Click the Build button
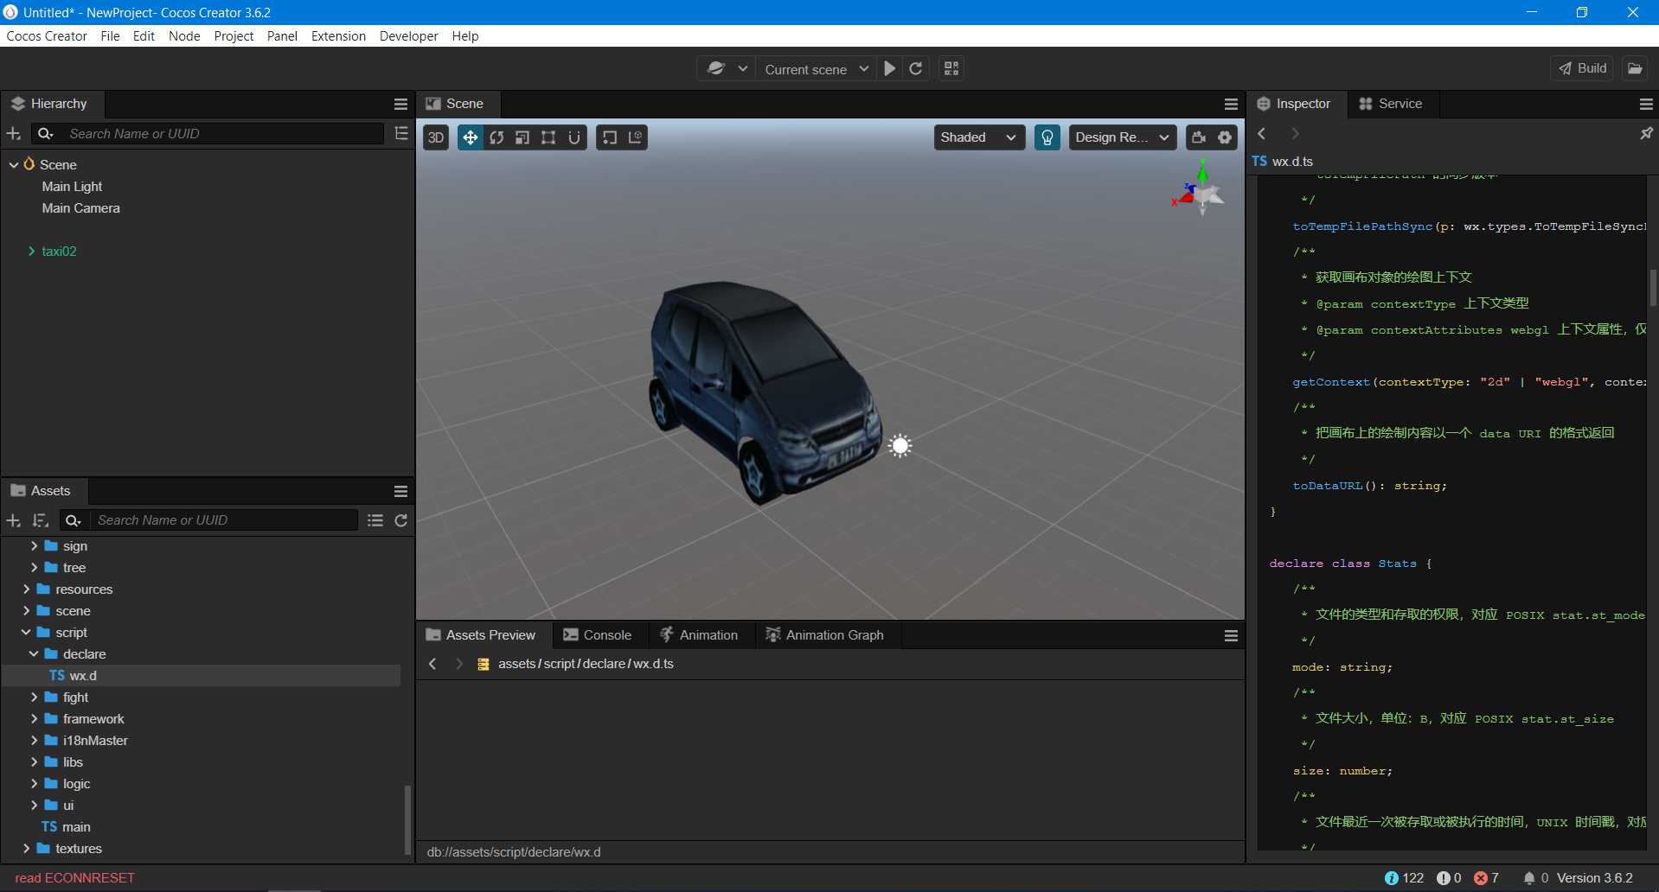Image resolution: width=1659 pixels, height=892 pixels. pos(1582,69)
